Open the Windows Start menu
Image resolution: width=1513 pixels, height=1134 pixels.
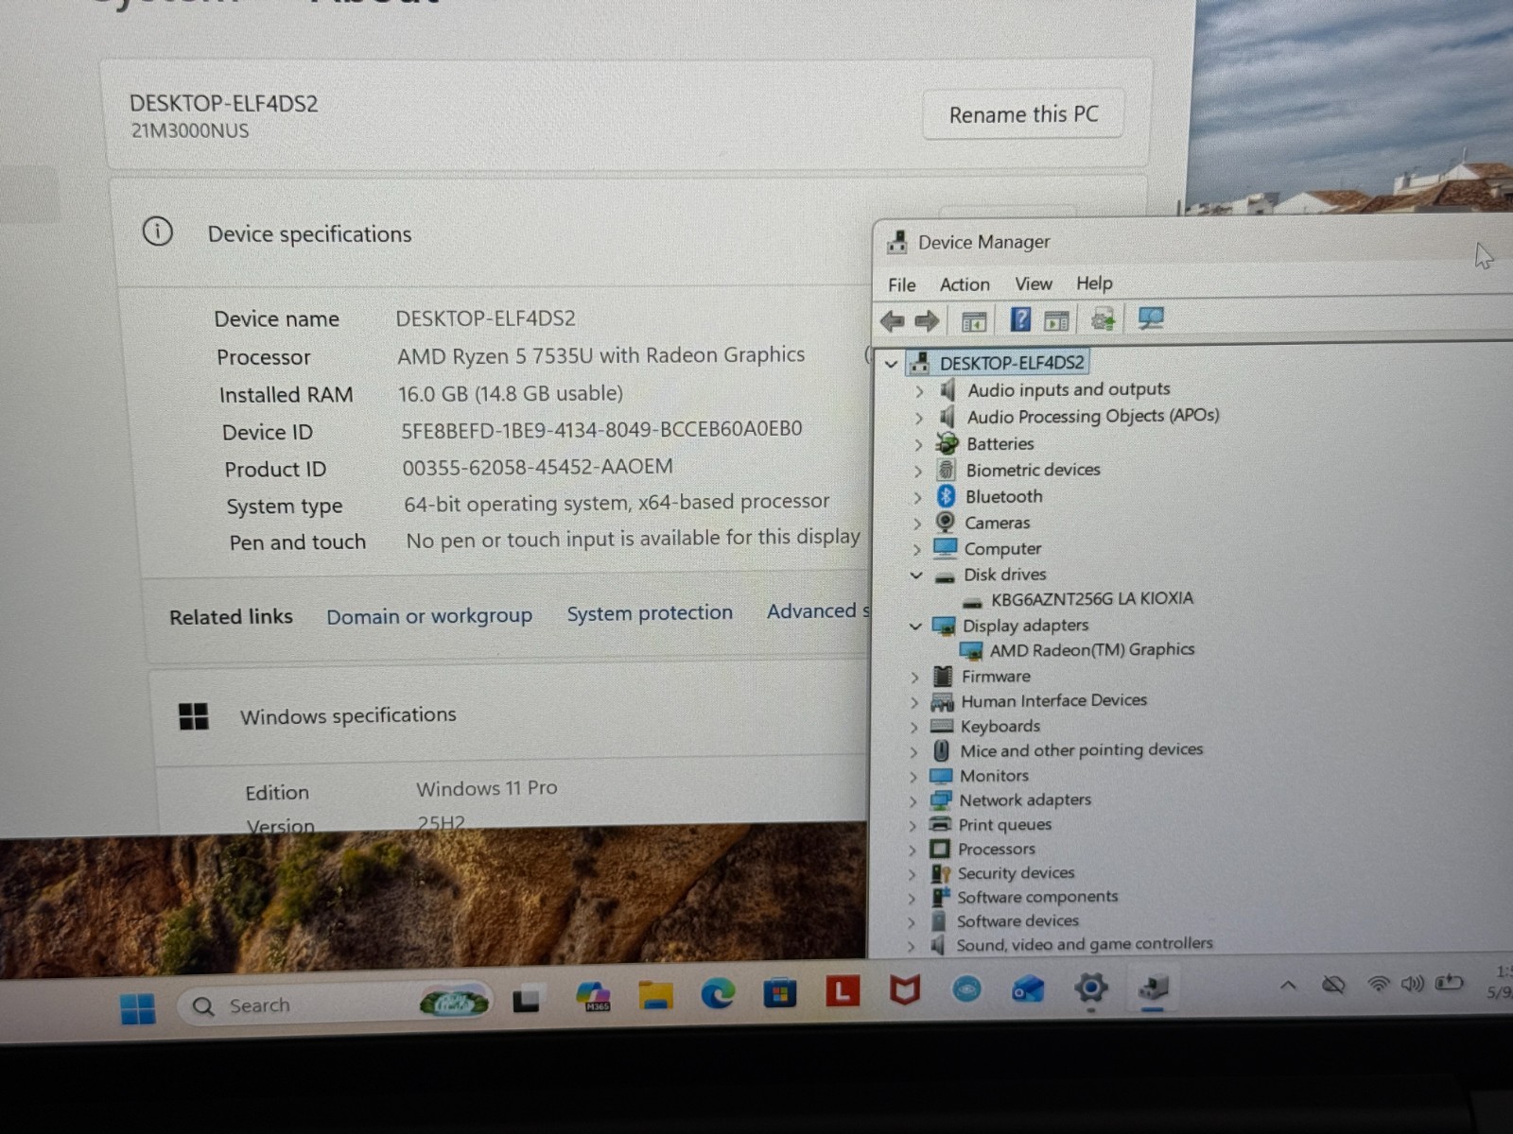click(138, 1009)
